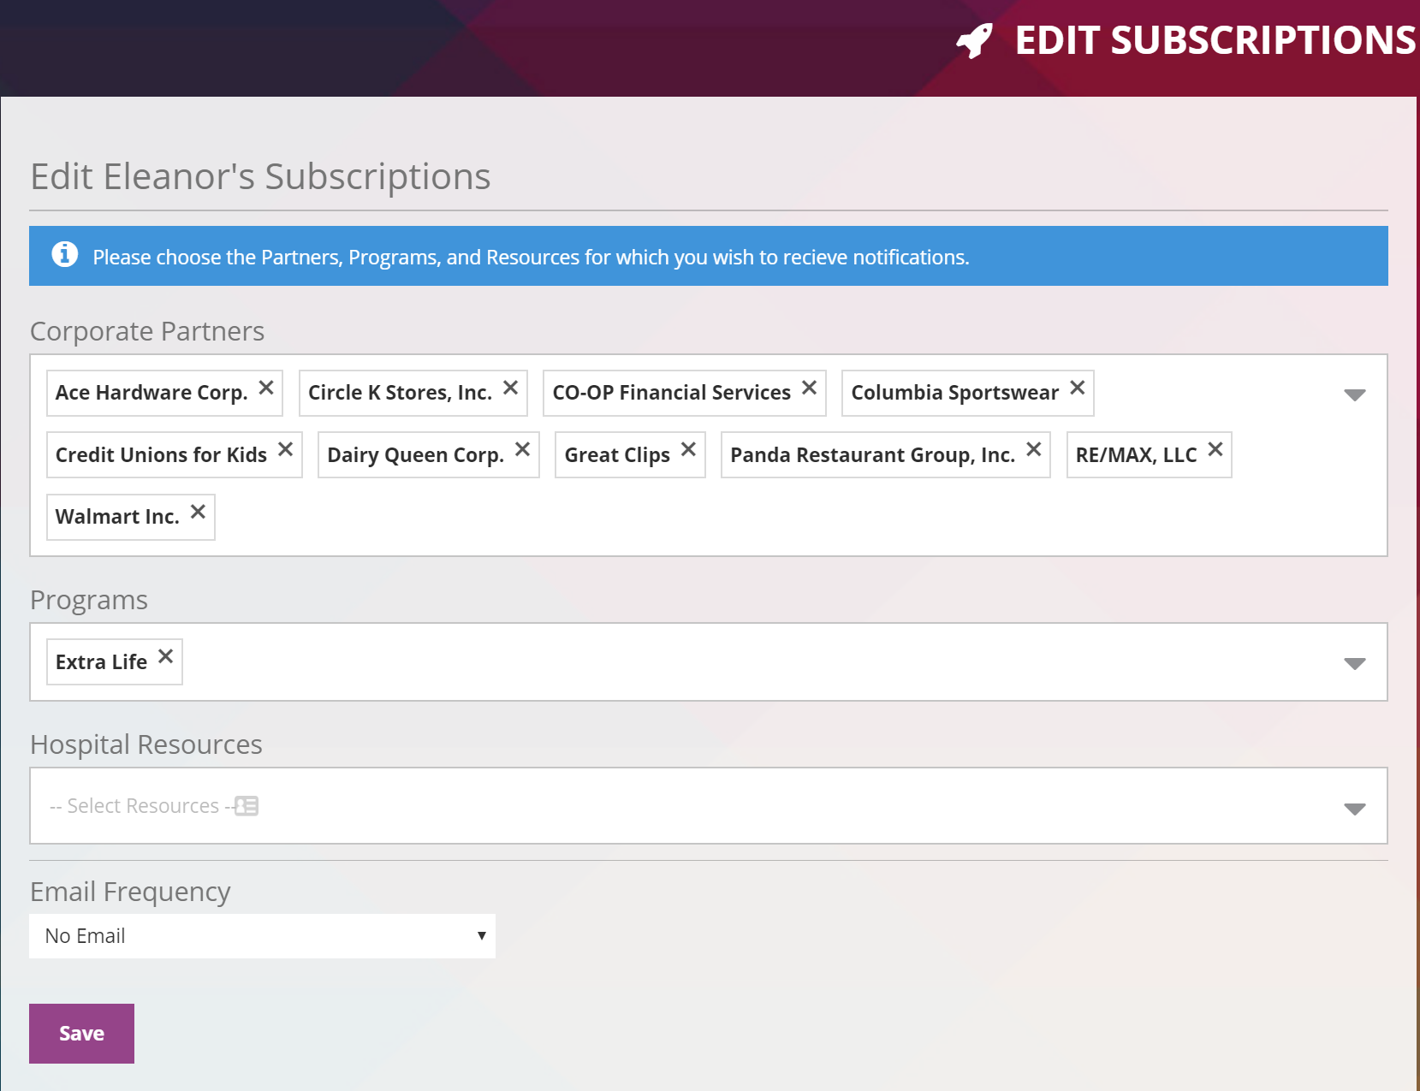Open Email Frequency No Email dropdown

click(x=262, y=936)
